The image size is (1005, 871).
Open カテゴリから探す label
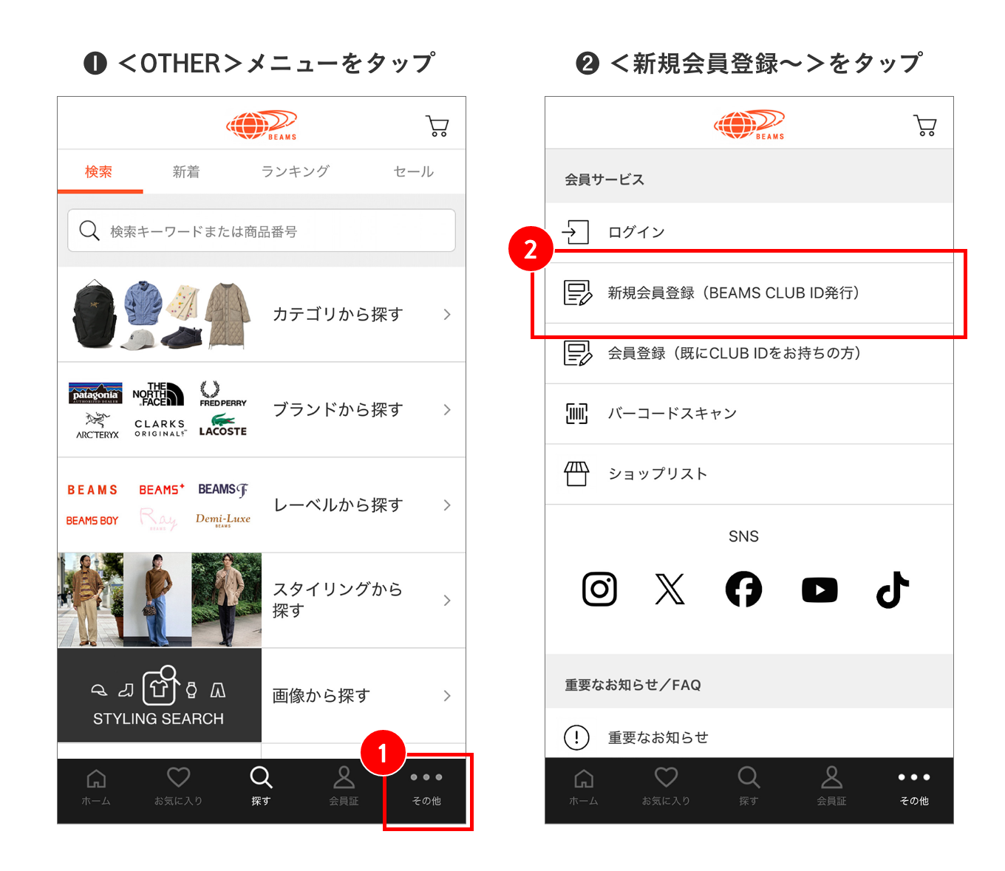[x=338, y=315]
